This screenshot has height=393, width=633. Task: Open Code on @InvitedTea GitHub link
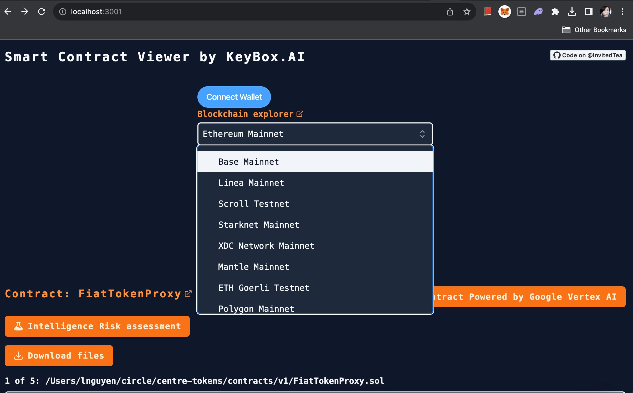tap(588, 55)
